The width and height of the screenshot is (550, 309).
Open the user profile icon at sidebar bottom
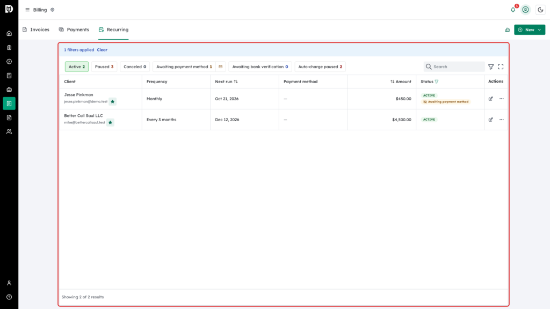(9, 283)
